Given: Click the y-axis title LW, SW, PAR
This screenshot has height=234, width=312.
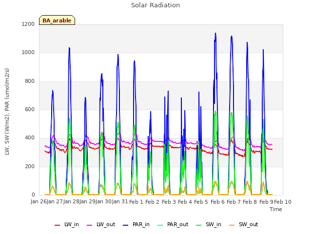Looking at the screenshot, I should tap(7, 112).
